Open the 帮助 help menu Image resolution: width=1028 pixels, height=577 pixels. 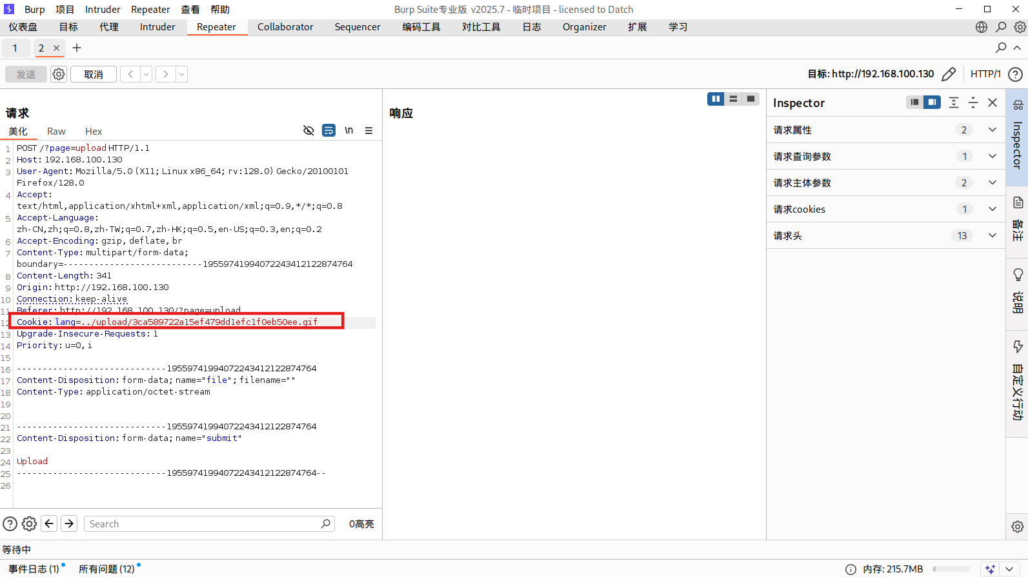pos(220,9)
